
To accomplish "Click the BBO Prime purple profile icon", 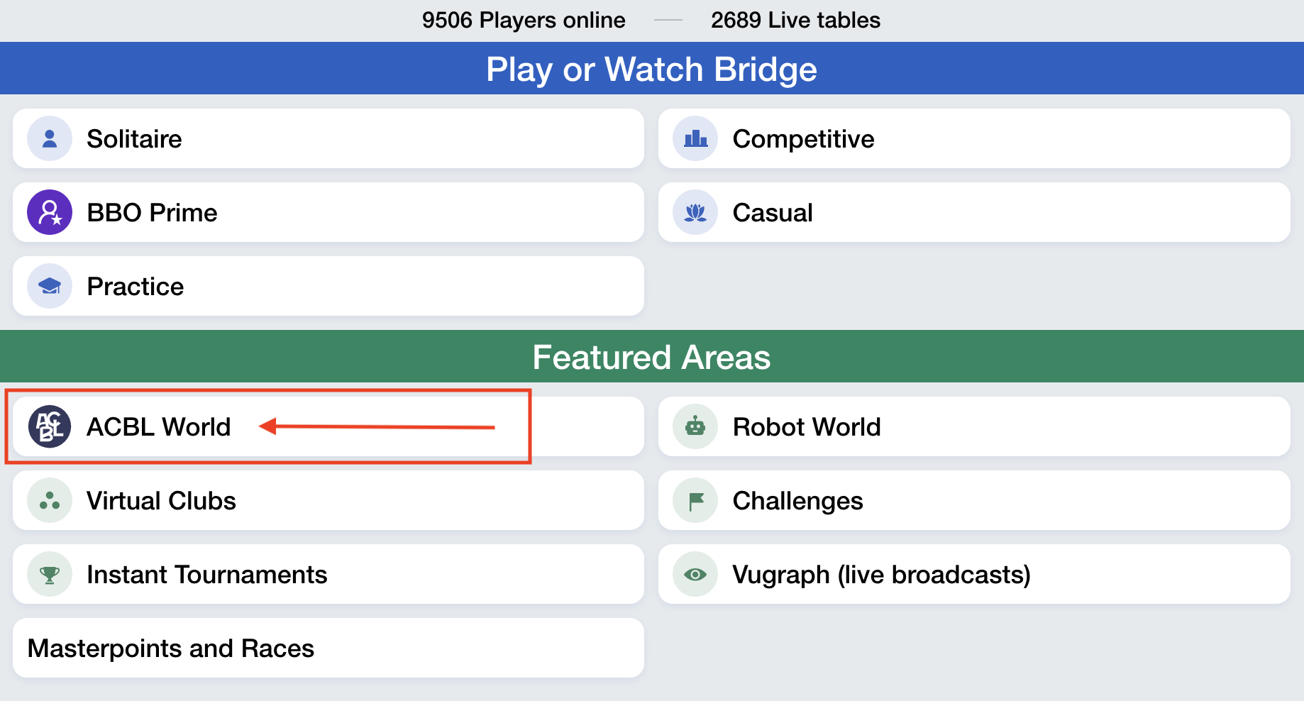I will [x=49, y=212].
